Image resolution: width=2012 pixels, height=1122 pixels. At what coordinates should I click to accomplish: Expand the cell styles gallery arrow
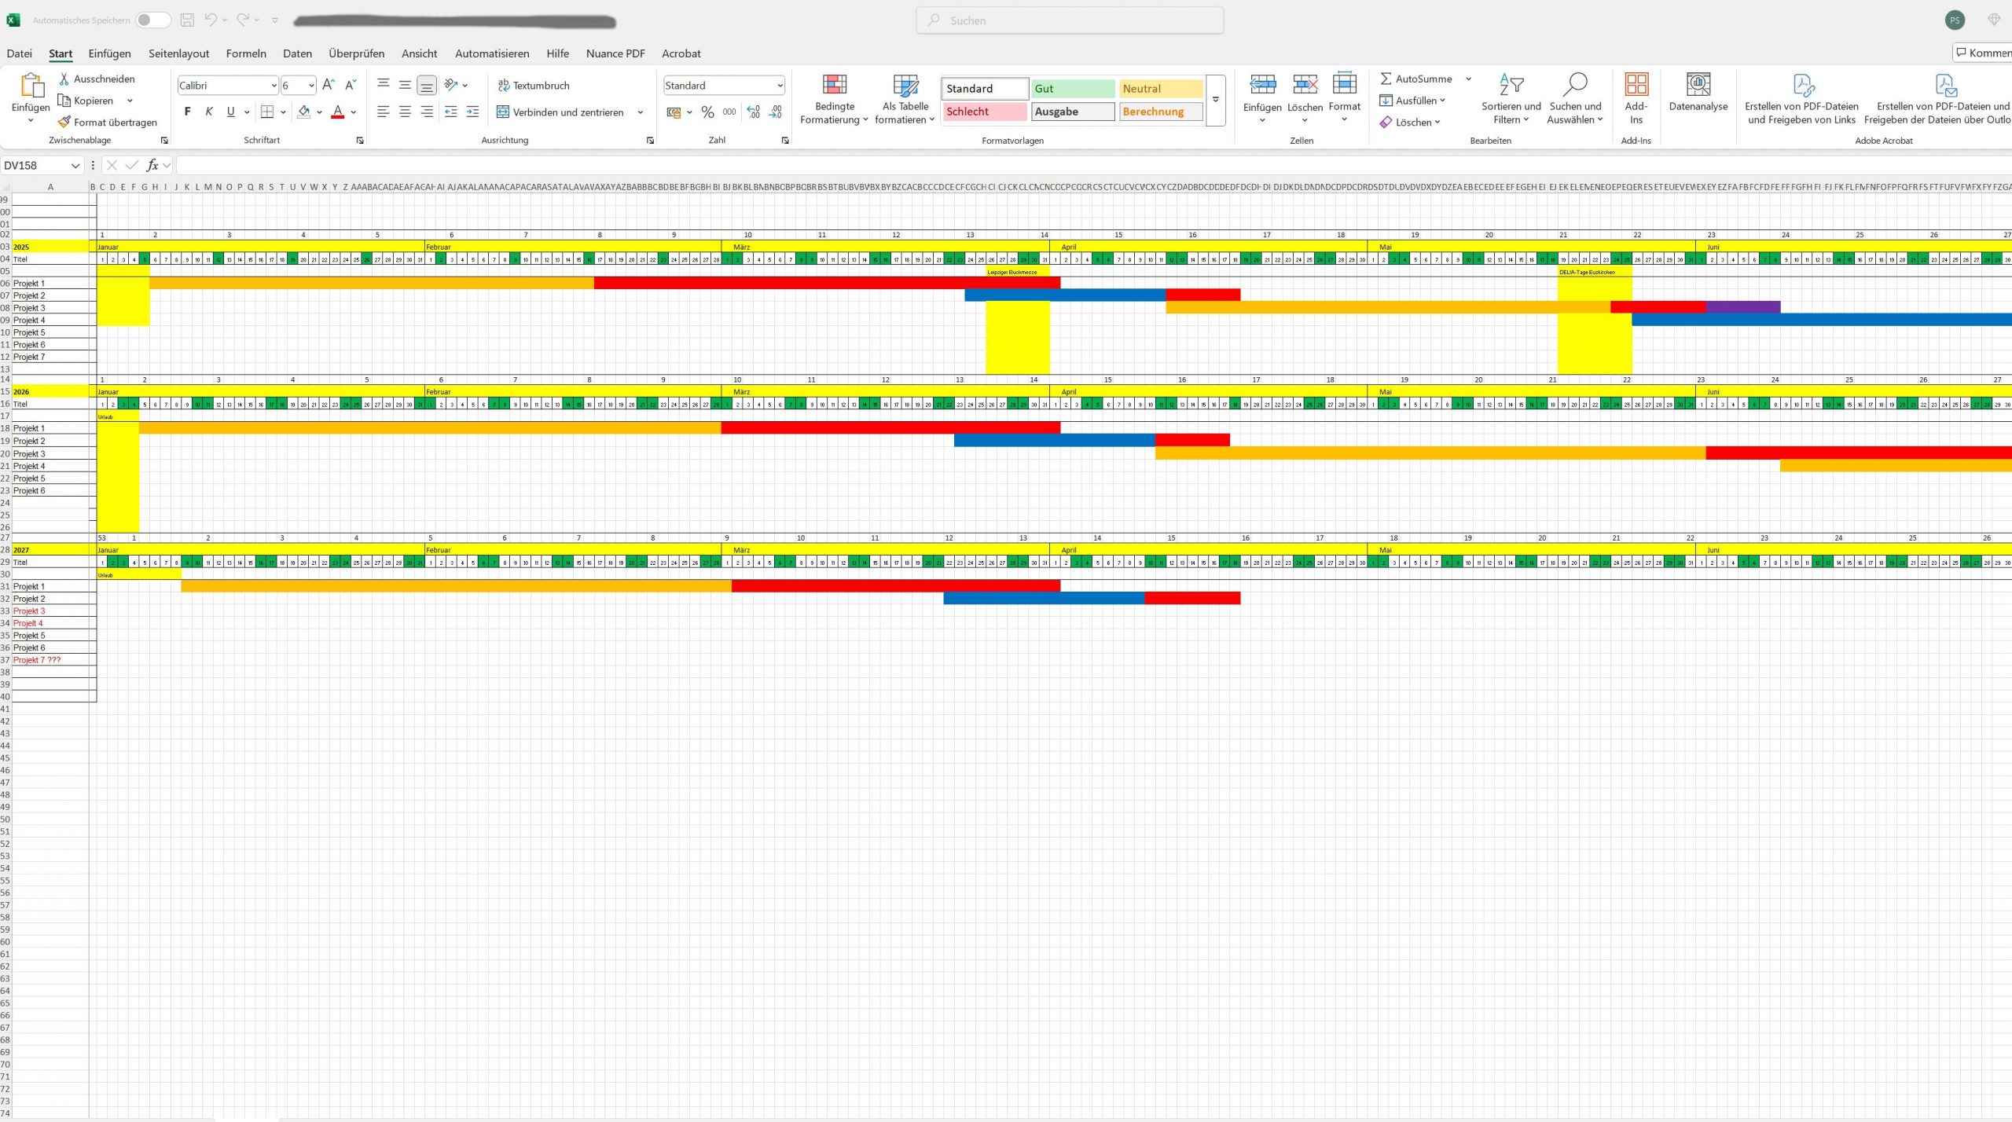(1215, 101)
